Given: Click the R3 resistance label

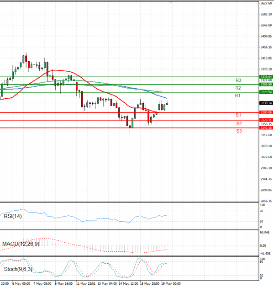Looking at the screenshot, I should [x=238, y=80].
